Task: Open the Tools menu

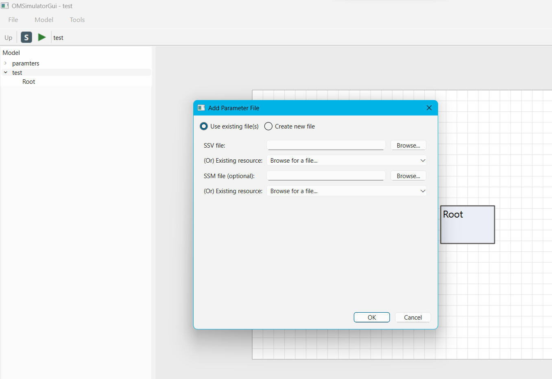Action: (x=77, y=20)
